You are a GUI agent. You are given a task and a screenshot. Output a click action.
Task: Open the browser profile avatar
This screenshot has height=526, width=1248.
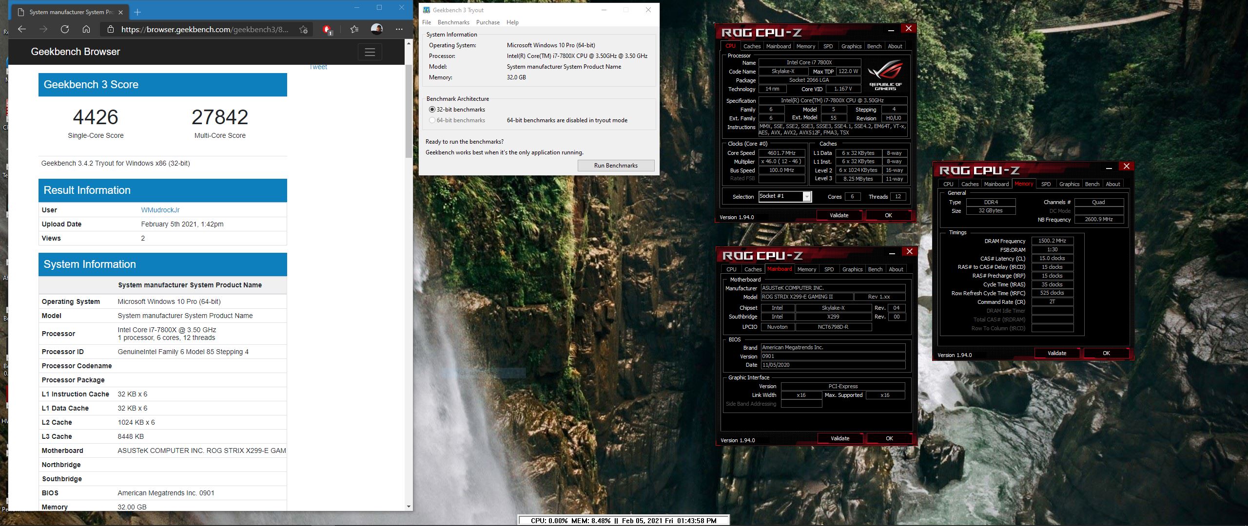point(377,29)
